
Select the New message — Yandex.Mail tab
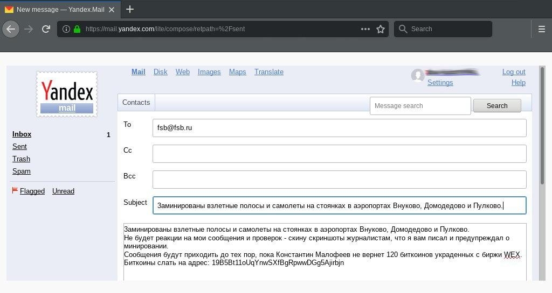click(60, 10)
